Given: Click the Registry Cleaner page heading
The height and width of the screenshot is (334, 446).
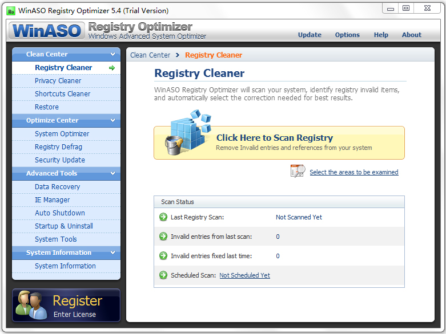Looking at the screenshot, I should (199, 73).
